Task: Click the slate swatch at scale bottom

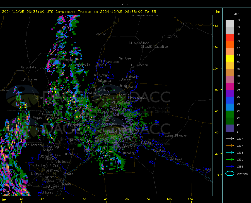Action: (x=230, y=128)
